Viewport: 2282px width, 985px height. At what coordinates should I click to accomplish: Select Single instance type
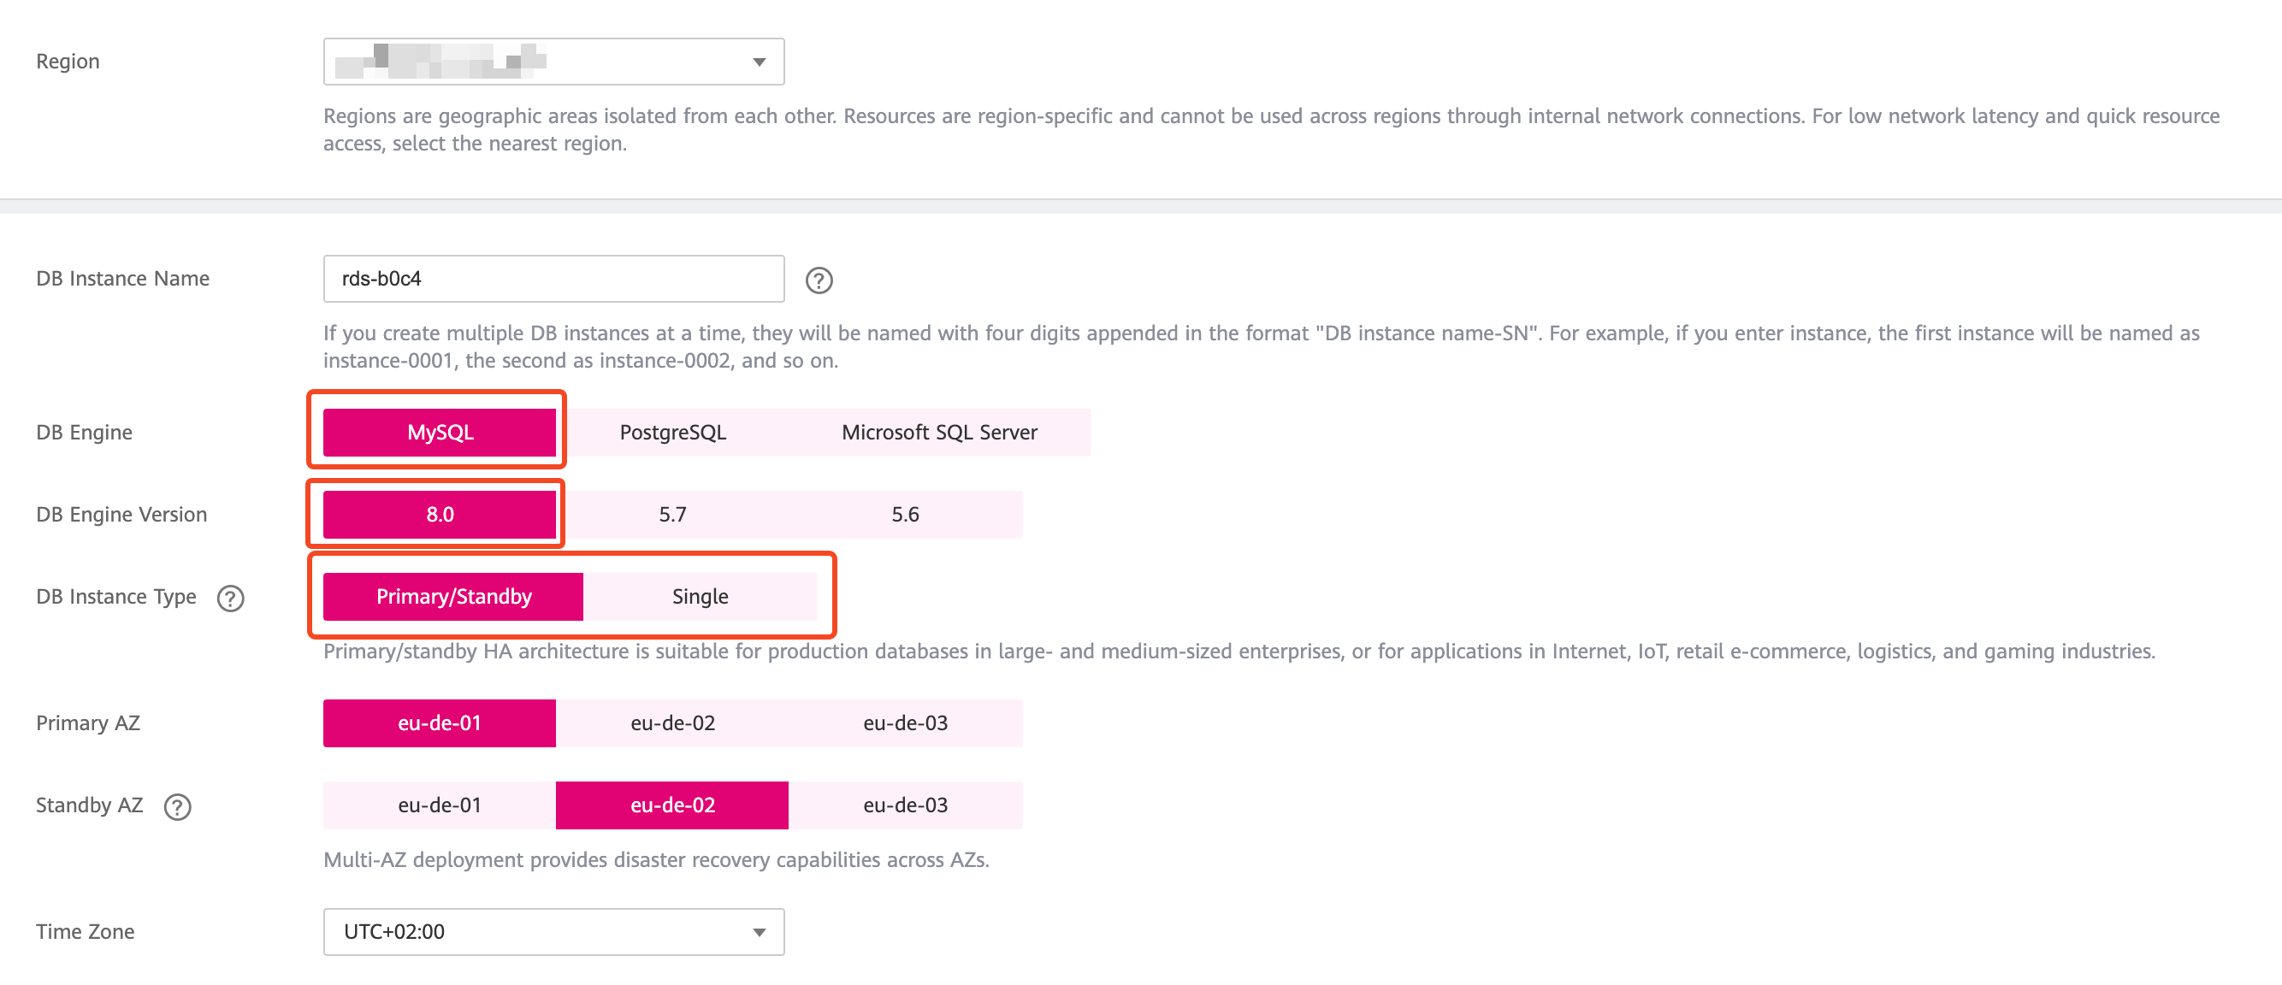700,597
